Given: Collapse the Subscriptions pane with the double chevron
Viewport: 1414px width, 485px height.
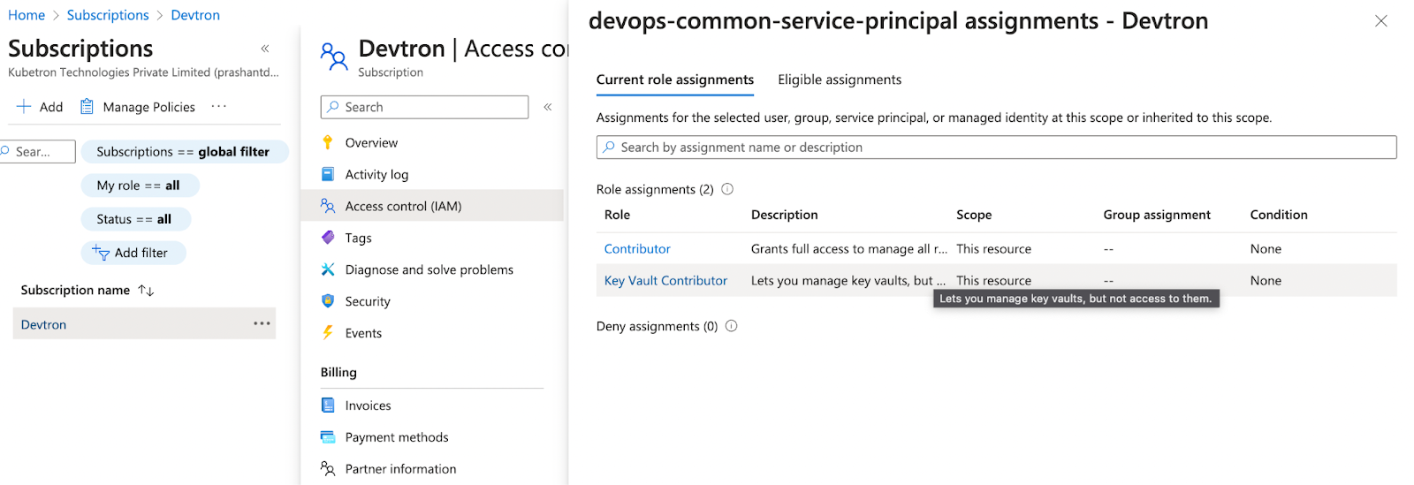Looking at the screenshot, I should pyautogui.click(x=265, y=49).
